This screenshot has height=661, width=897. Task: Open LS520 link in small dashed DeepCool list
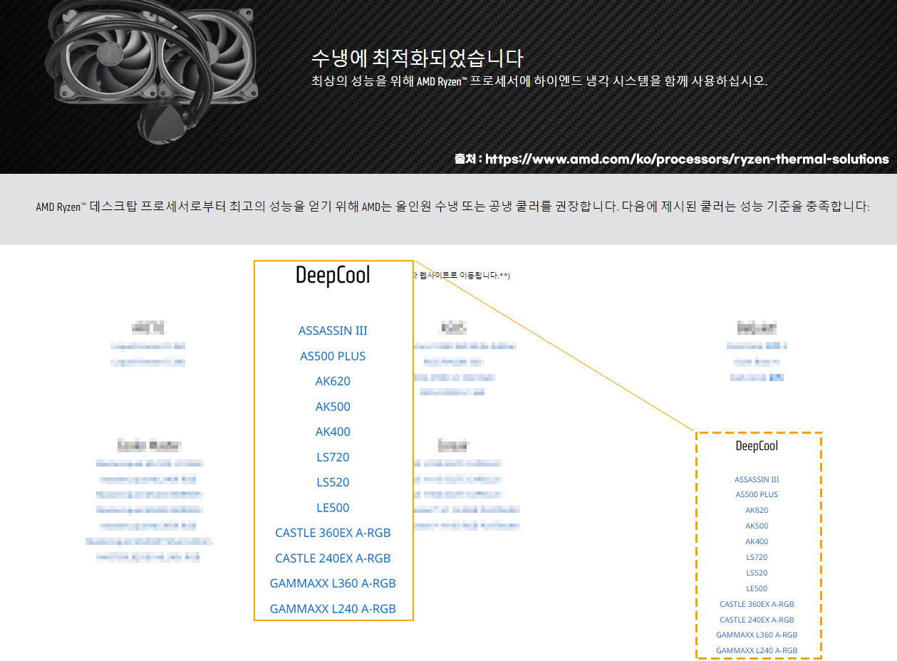pyautogui.click(x=757, y=573)
